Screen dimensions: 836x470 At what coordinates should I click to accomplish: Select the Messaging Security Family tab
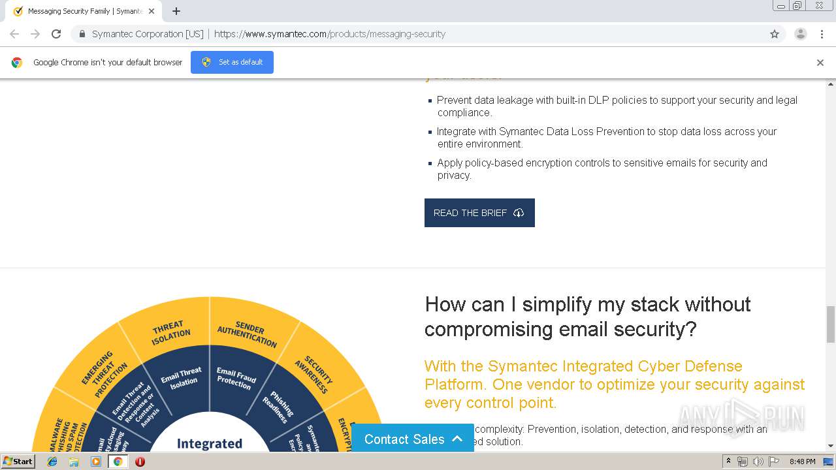tap(84, 11)
